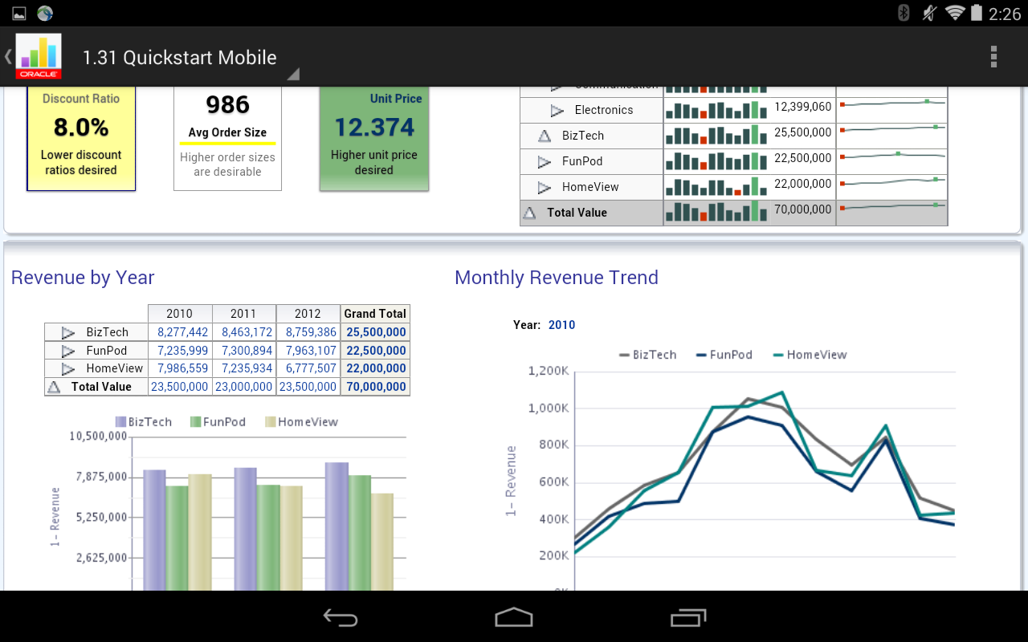Image resolution: width=1028 pixels, height=642 pixels.
Task: Tap the muted sound status icon
Action: tap(929, 13)
